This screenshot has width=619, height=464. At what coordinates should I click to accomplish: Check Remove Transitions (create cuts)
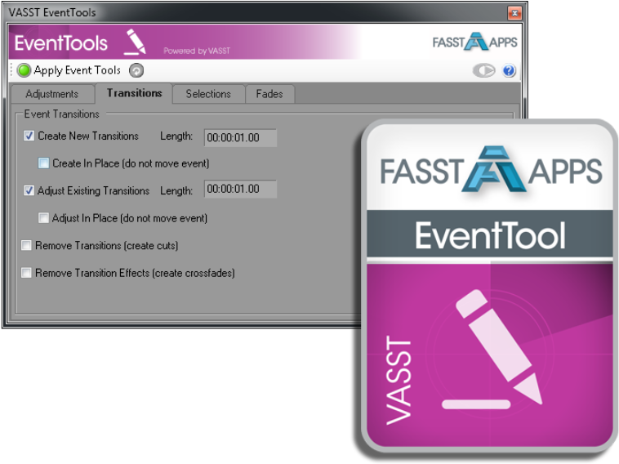tap(26, 245)
